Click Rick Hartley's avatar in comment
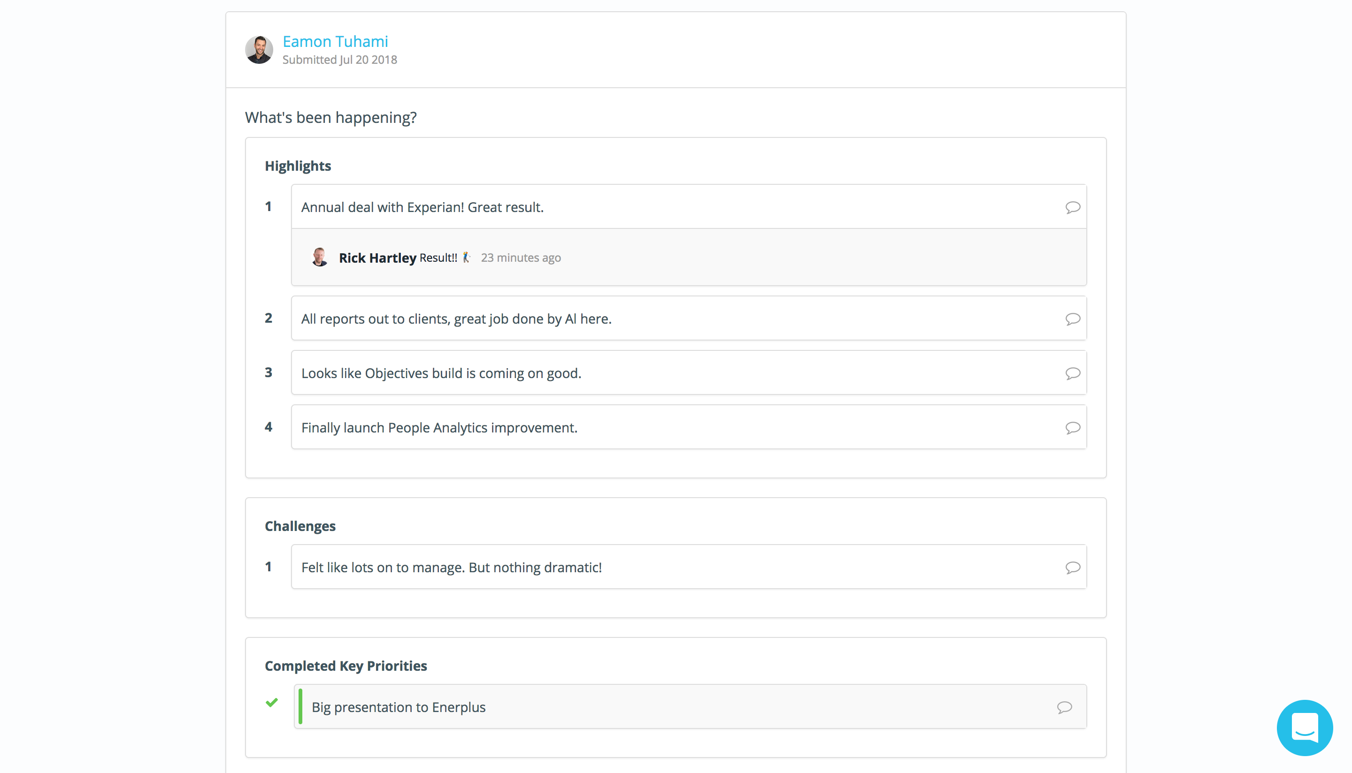1352x773 pixels. (319, 258)
